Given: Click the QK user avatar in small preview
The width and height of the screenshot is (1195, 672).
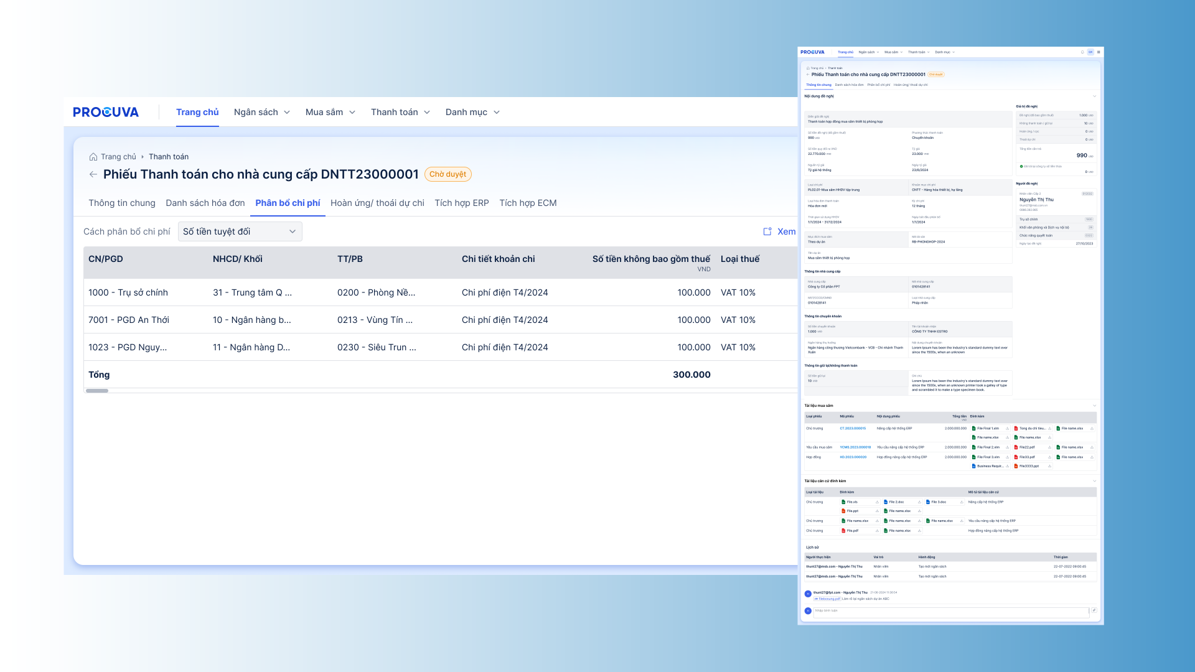Looking at the screenshot, I should coord(1090,52).
